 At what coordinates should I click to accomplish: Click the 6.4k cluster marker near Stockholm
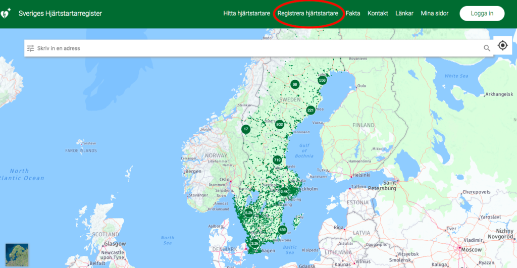[x=284, y=191]
